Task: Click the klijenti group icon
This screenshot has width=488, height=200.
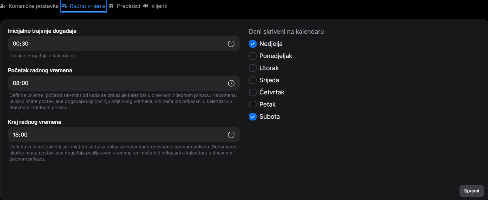Action: pyautogui.click(x=146, y=6)
